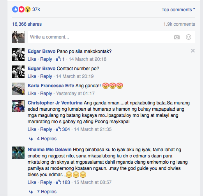
Task: Reply to Christopher Jr Venturina's comment
Action: (46, 129)
